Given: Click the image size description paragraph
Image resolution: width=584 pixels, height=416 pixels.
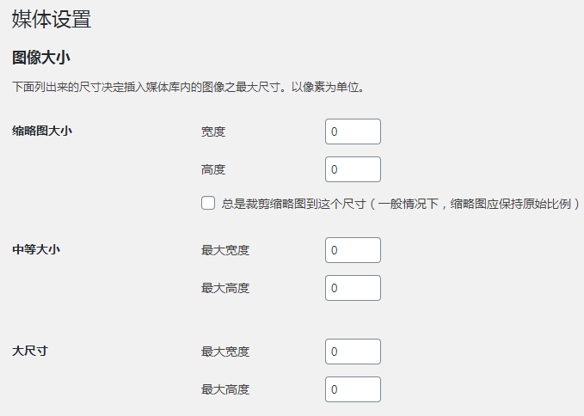Looking at the screenshot, I should (187, 88).
